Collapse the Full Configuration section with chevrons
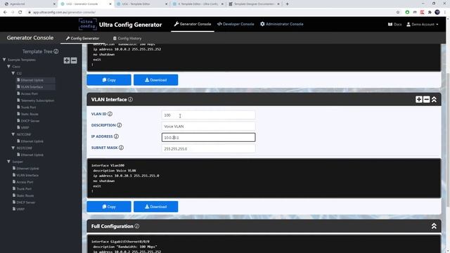 pyautogui.click(x=434, y=226)
